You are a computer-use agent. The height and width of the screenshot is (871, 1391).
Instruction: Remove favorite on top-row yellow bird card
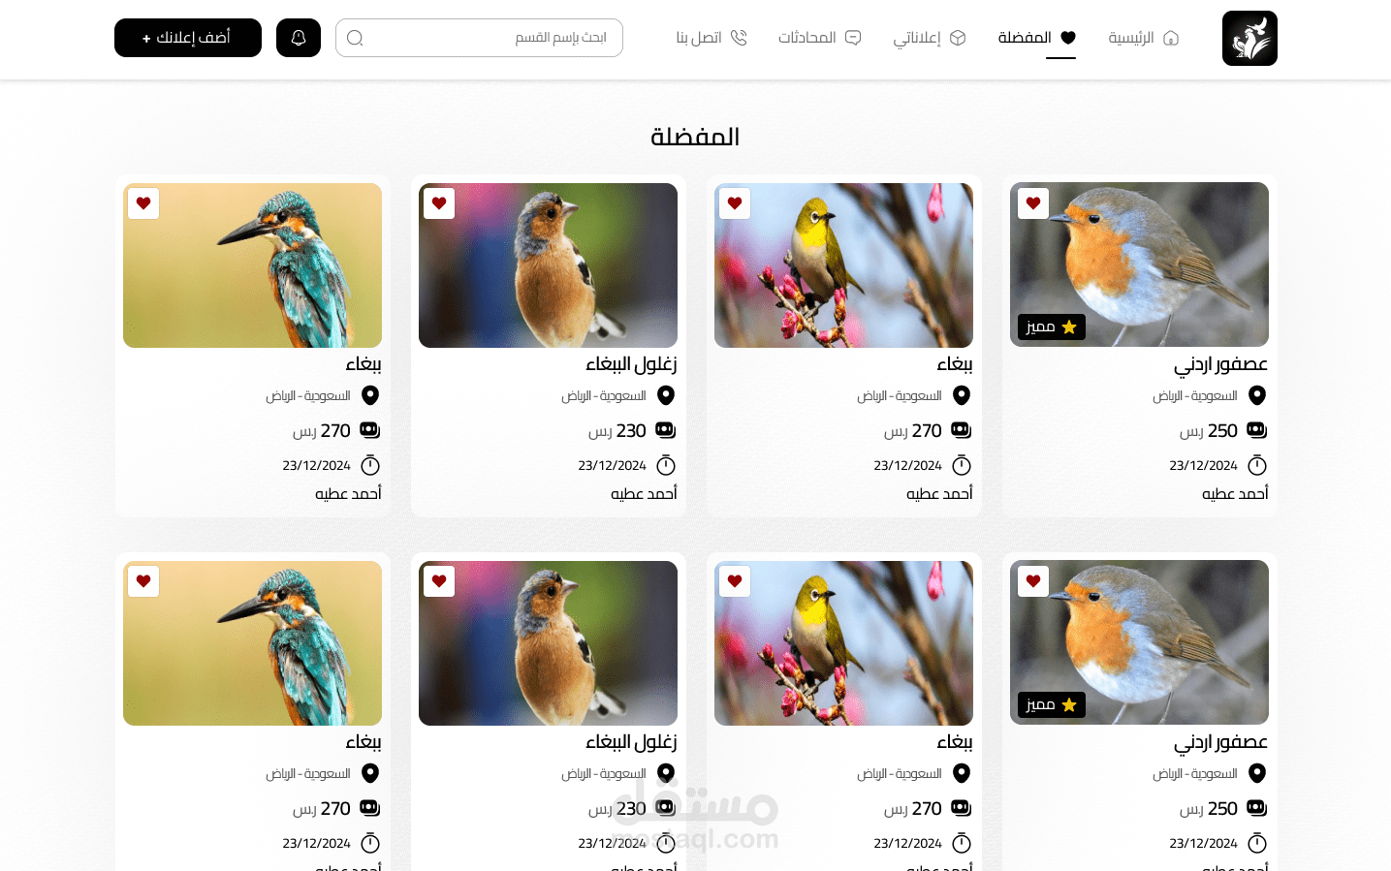pos(735,203)
